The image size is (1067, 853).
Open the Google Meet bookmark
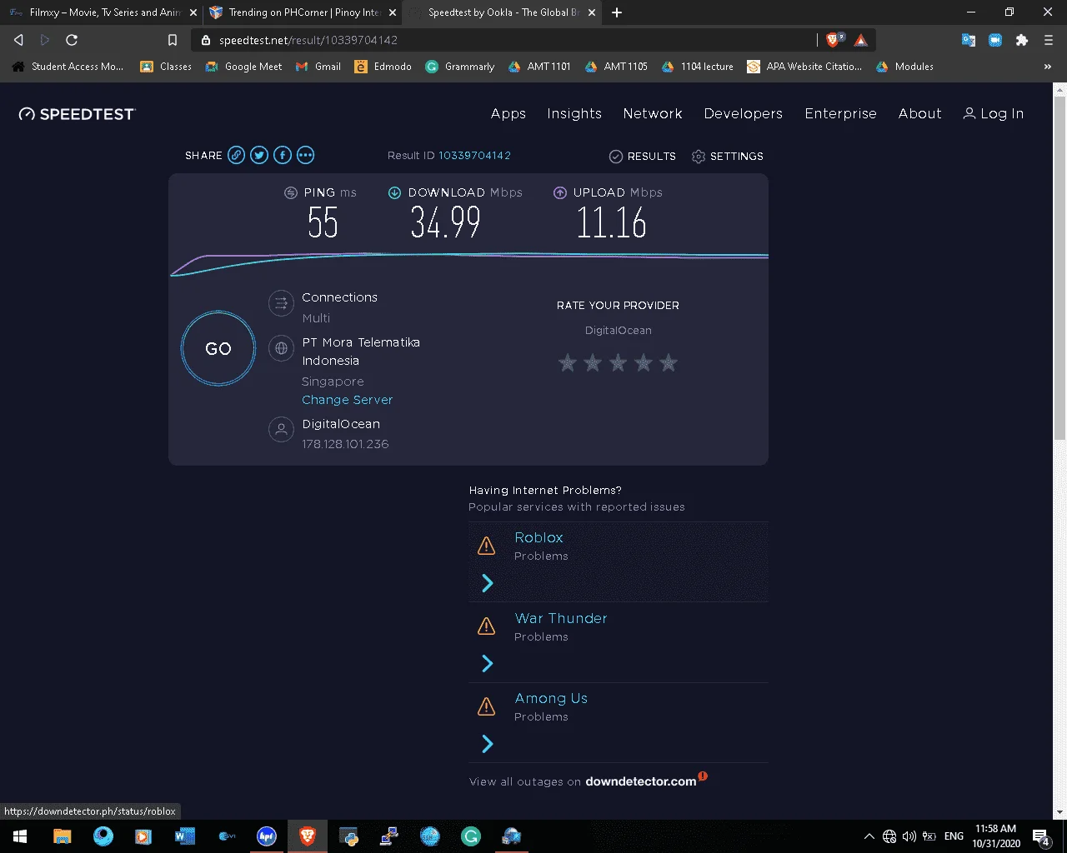click(x=243, y=67)
